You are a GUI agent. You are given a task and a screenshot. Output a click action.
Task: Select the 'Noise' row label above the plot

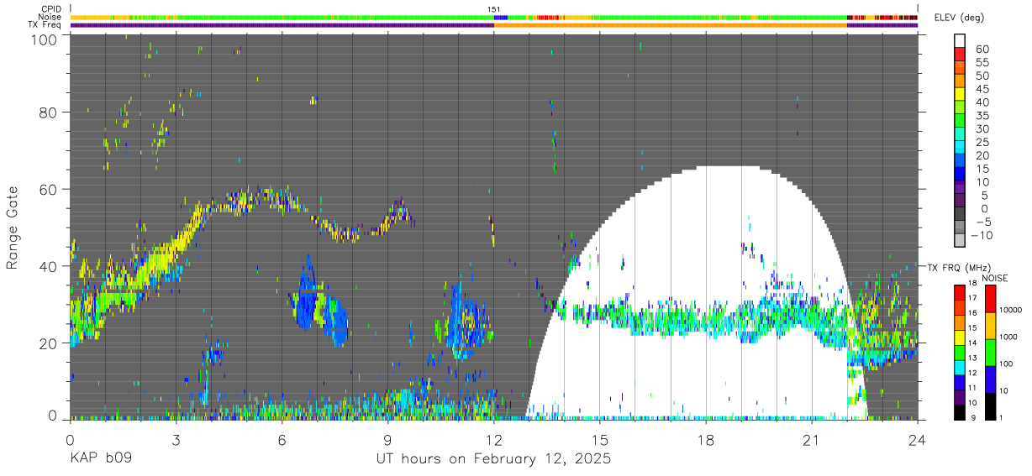(x=51, y=17)
